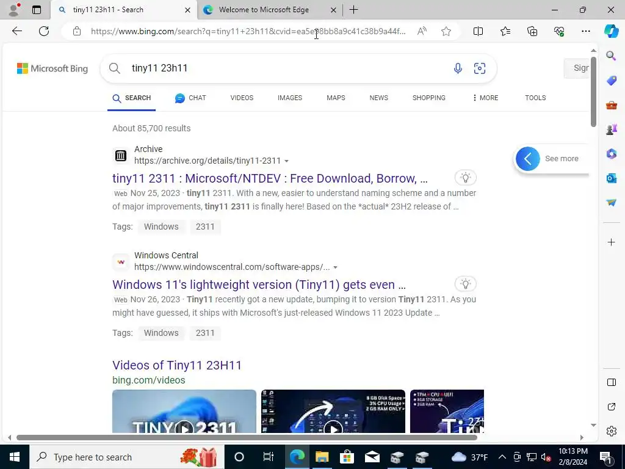Close the Welcome to Microsoft Edge tab
Viewport: 625px width, 469px height.
[333, 10]
